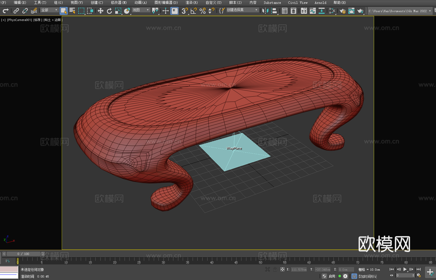The width and height of the screenshot is (436, 280).
Task: Step time slider forward with right arrow
Action: point(43,254)
